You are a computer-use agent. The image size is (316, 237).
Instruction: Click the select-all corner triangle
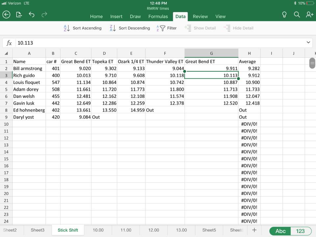click(6, 53)
